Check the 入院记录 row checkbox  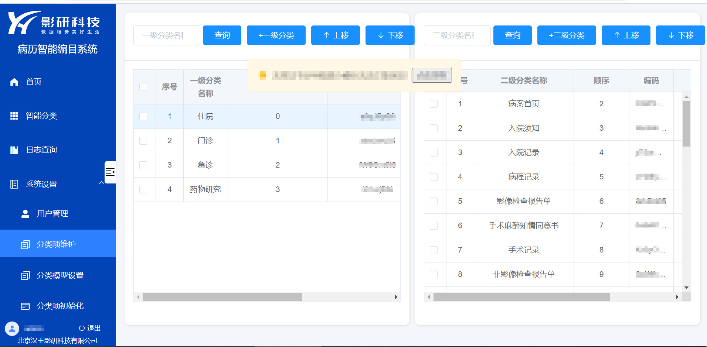(434, 152)
